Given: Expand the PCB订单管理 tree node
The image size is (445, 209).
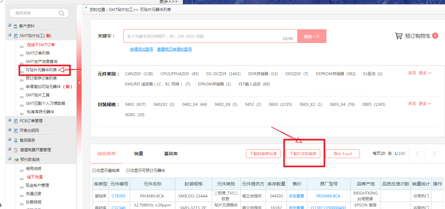Looking at the screenshot, I should [x=10, y=120].
